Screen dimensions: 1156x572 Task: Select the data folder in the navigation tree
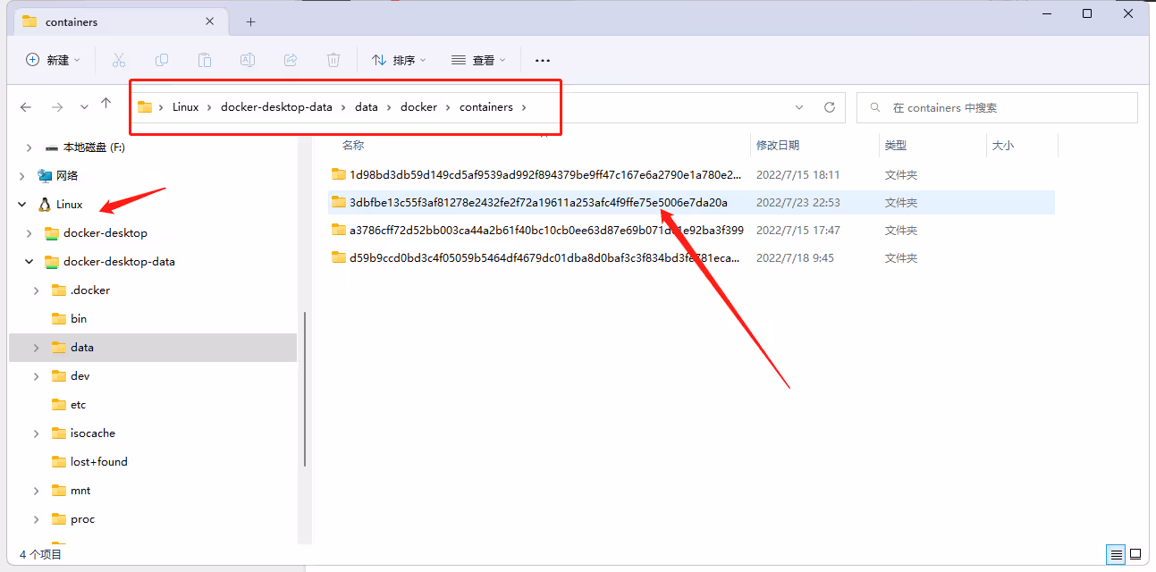click(x=153, y=348)
